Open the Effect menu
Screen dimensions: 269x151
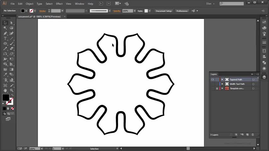(59, 3)
